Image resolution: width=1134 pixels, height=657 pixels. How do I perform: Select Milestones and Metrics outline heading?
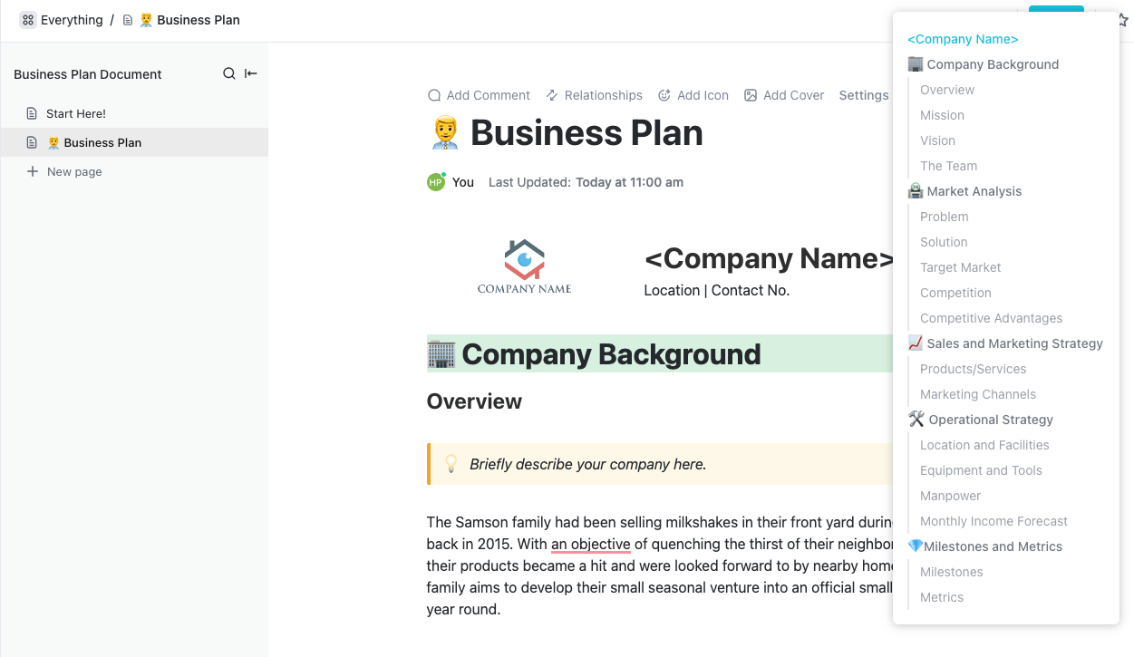pos(993,546)
